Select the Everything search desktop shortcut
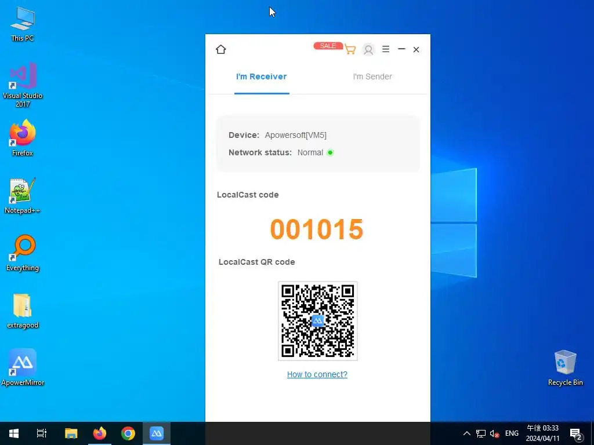Viewport: 594px width, 445px height. (23, 253)
